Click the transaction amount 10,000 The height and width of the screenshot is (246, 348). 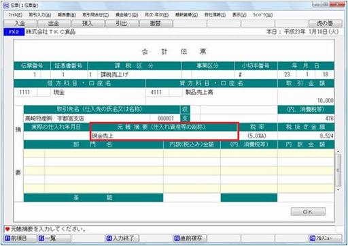pyautogui.click(x=326, y=101)
